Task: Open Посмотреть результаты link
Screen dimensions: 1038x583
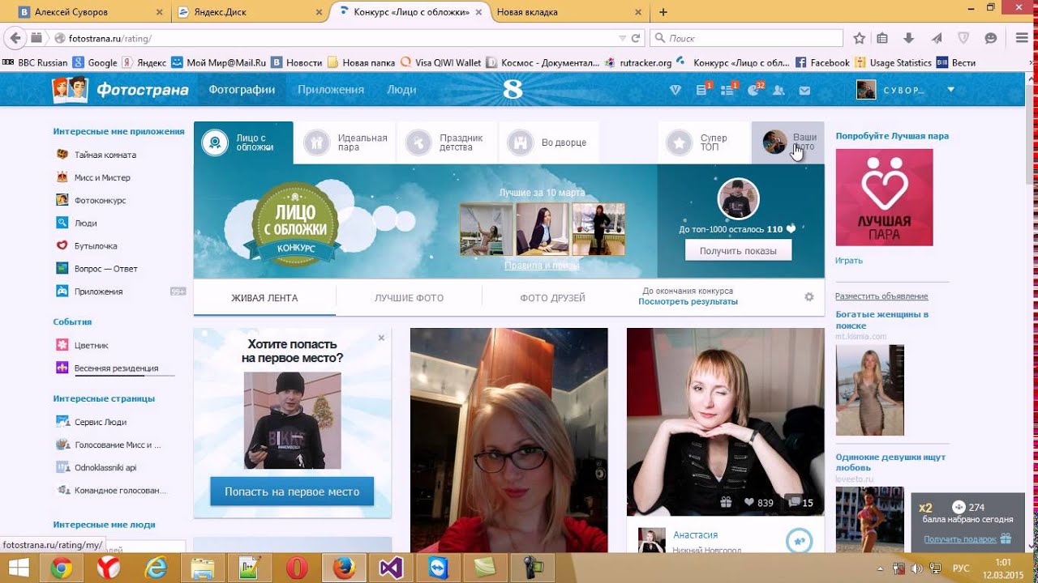Action: click(688, 301)
